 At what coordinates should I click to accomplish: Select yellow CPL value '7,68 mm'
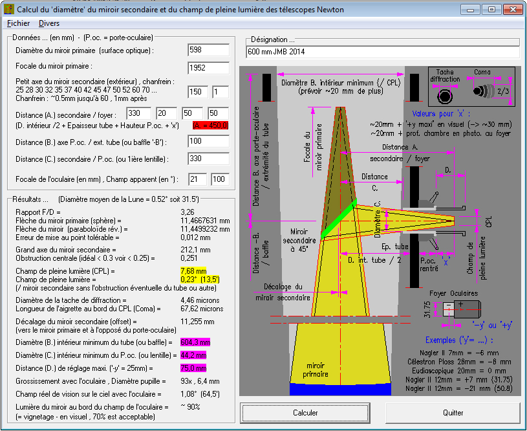click(193, 271)
